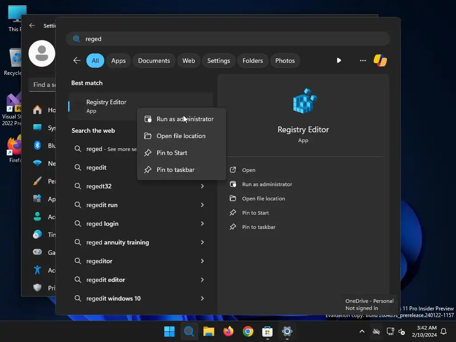Select the regedt32 web suggestion text
This screenshot has height=342, width=456.
99,186
